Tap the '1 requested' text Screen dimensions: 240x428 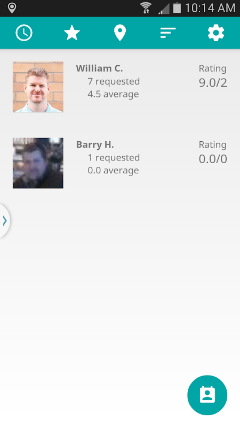coord(114,157)
